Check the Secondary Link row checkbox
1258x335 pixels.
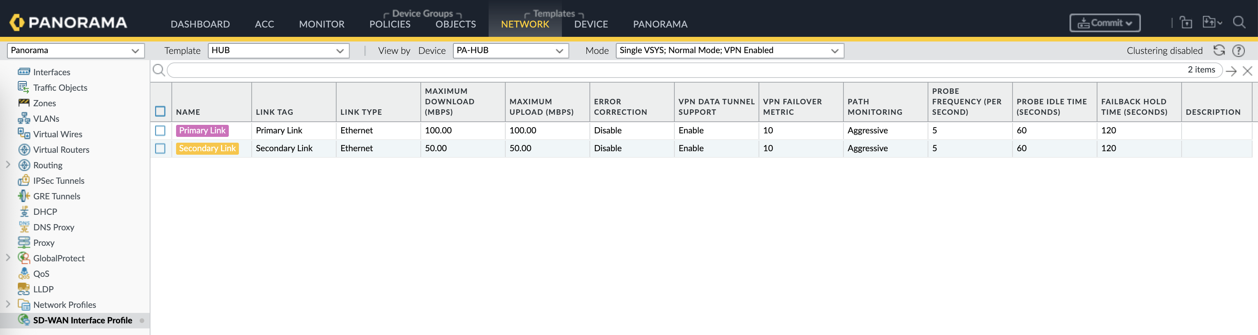pyautogui.click(x=160, y=149)
